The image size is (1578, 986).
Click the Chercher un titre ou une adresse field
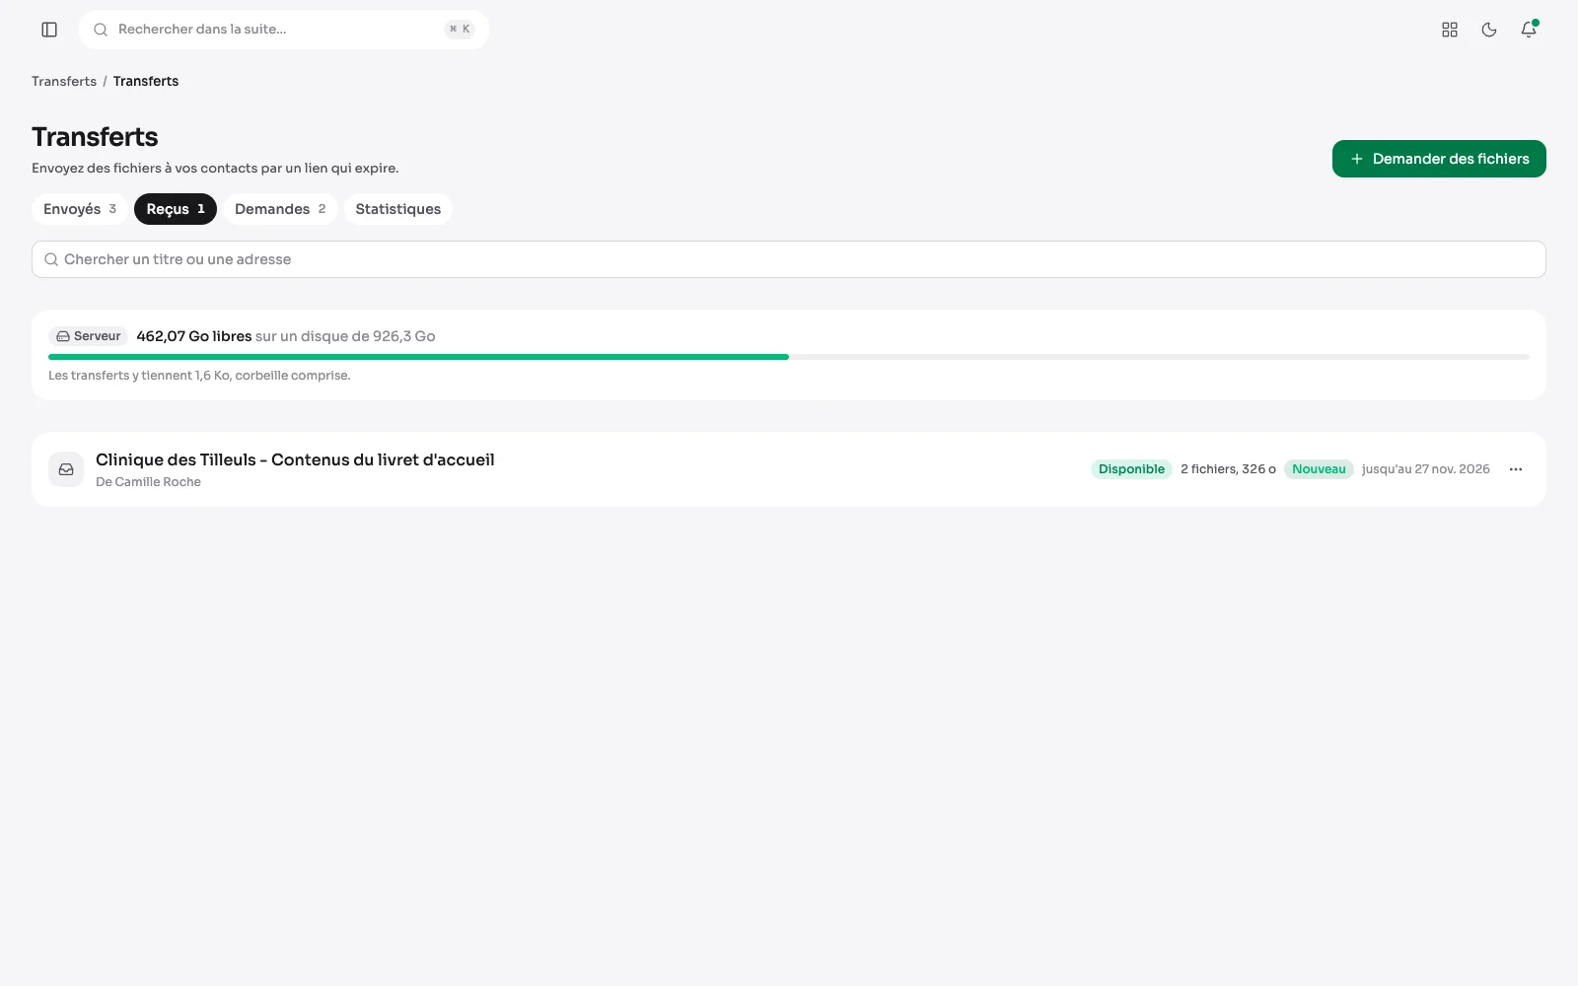(789, 259)
